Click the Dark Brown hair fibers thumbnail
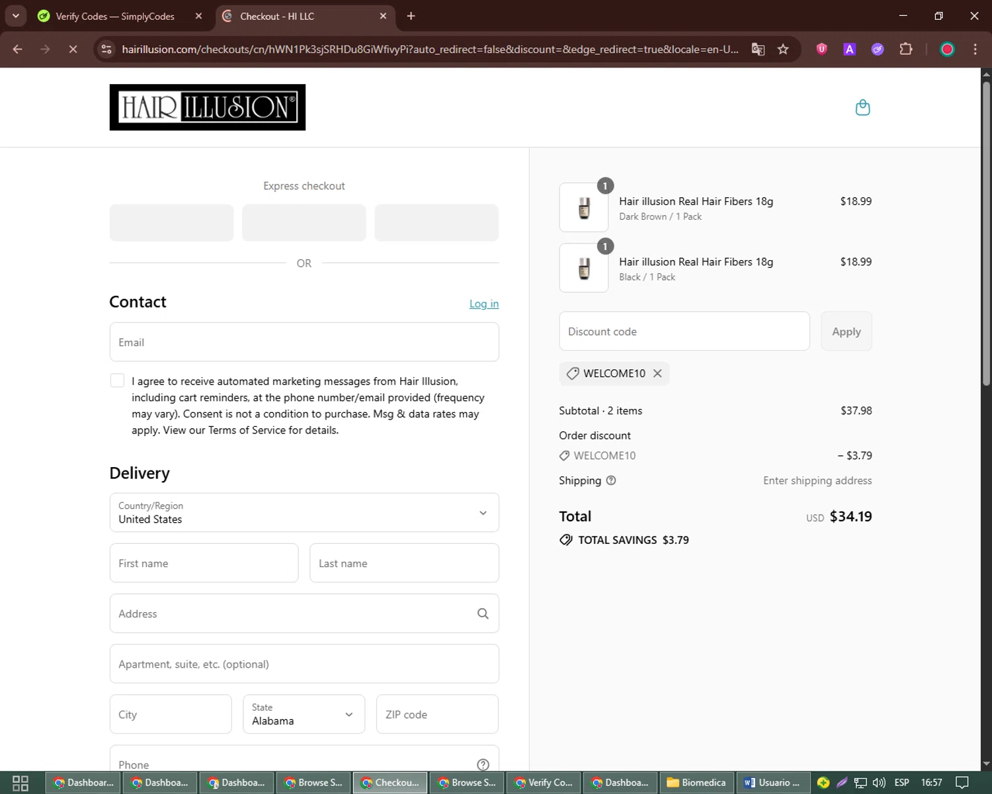 click(x=584, y=207)
